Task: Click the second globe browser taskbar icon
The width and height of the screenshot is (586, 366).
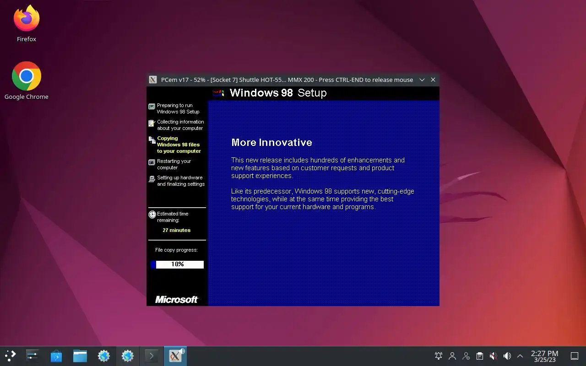Action: 128,356
